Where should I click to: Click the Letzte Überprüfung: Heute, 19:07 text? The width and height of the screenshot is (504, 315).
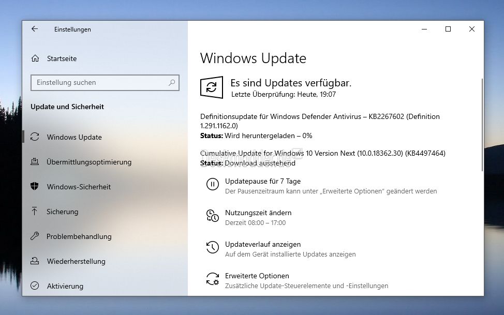[x=284, y=95]
